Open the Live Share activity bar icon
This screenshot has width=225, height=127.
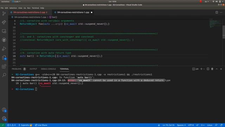pyautogui.click(x=4, y=22)
